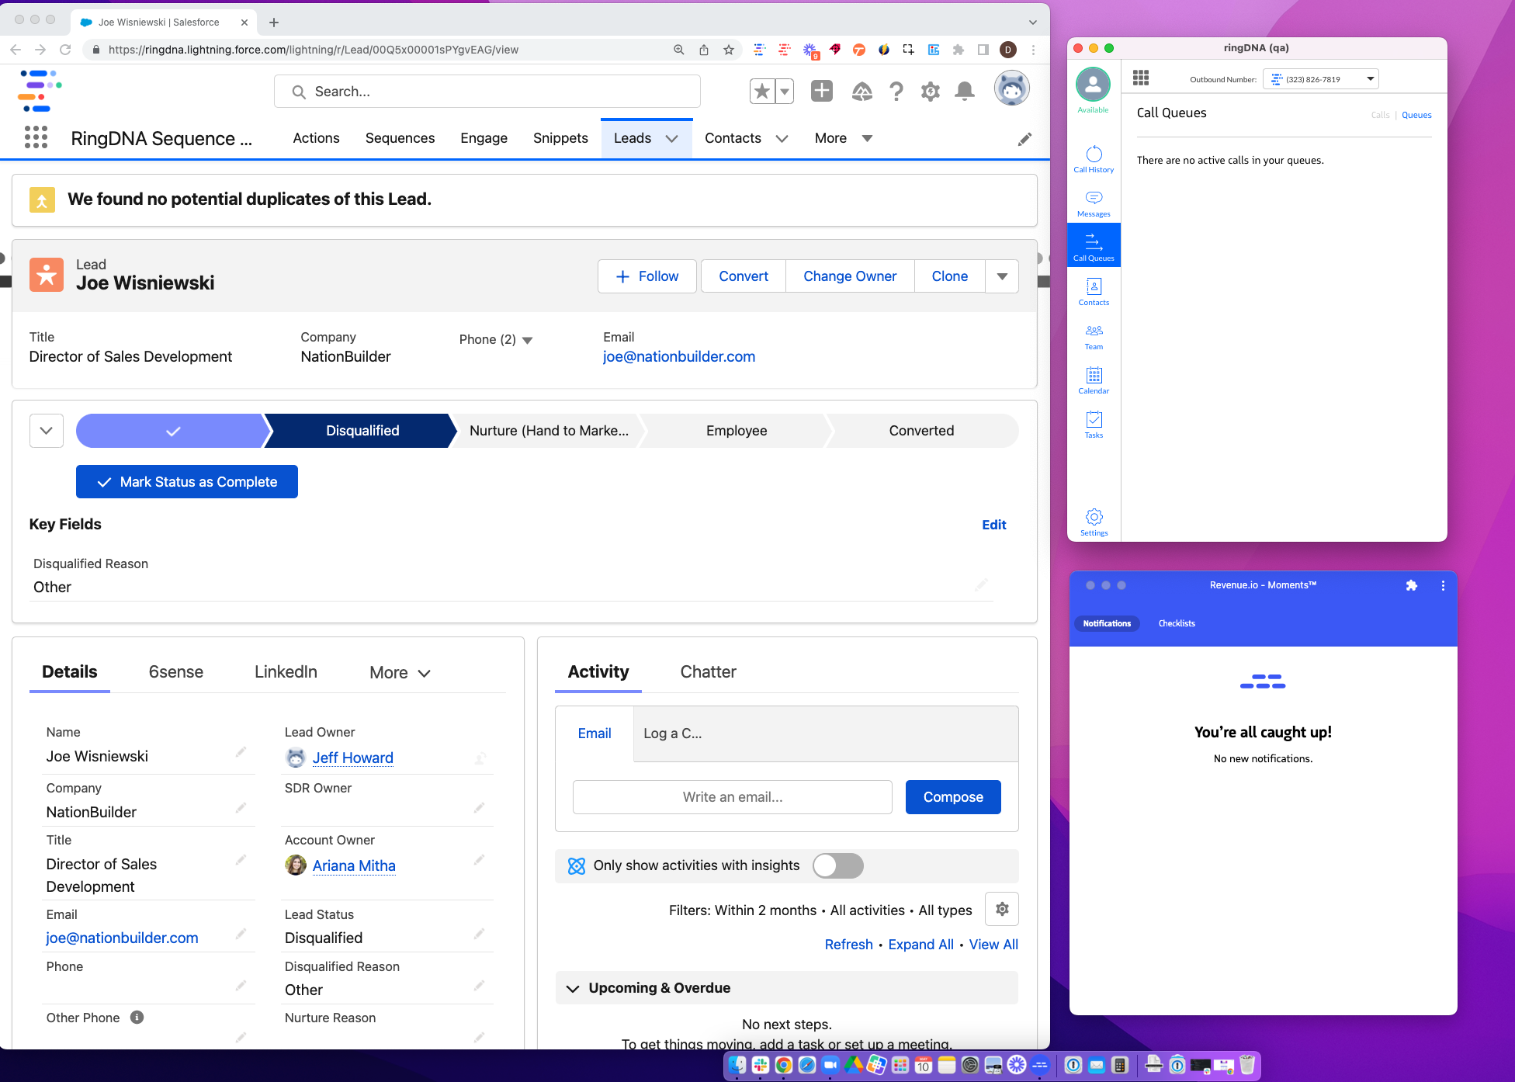The image size is (1515, 1082).
Task: Open more lead actions dropdown arrow
Action: coord(1002,276)
